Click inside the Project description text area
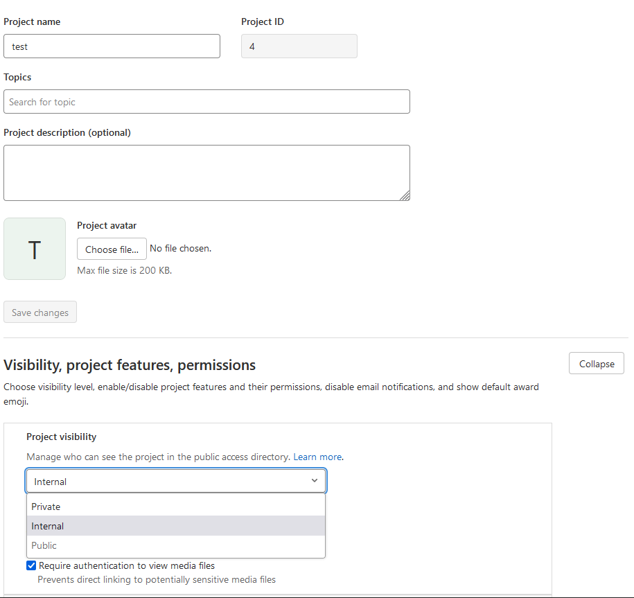 point(206,173)
